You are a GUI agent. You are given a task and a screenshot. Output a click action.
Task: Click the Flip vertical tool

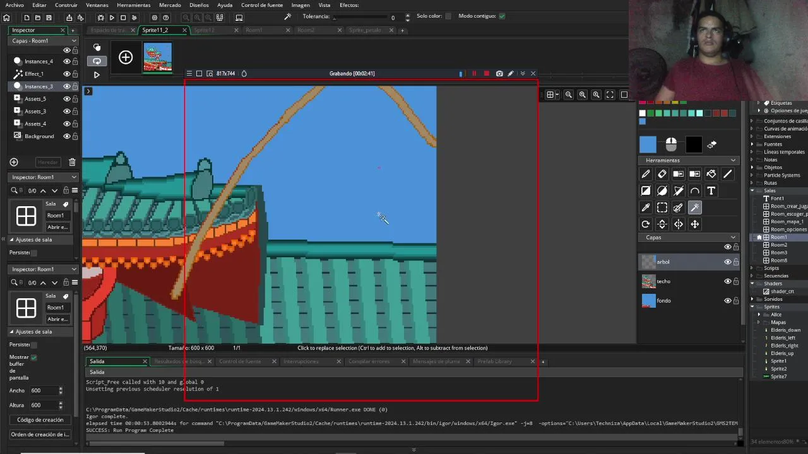tap(662, 224)
